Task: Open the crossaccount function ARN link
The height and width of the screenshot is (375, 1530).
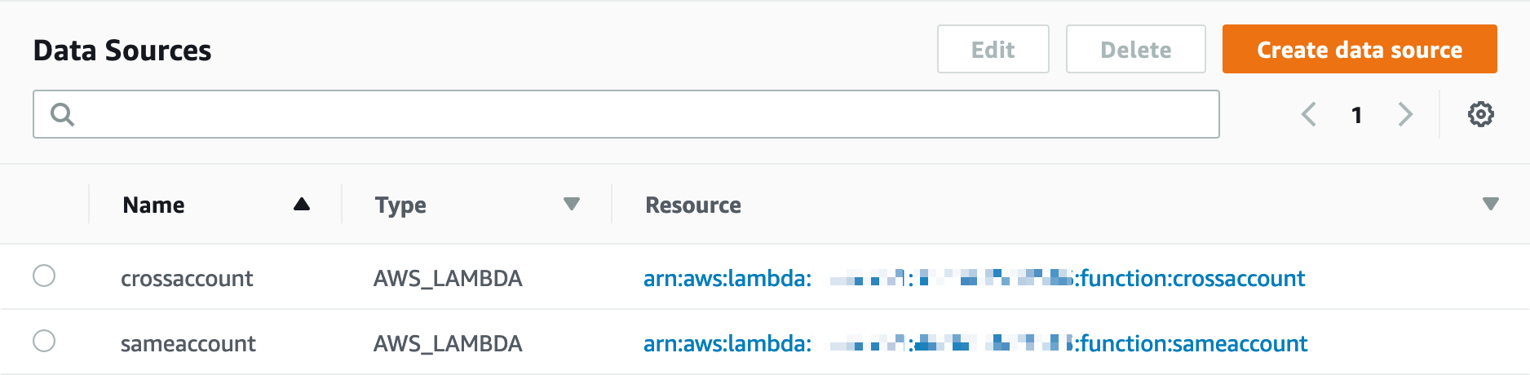Action: pyautogui.click(x=974, y=279)
